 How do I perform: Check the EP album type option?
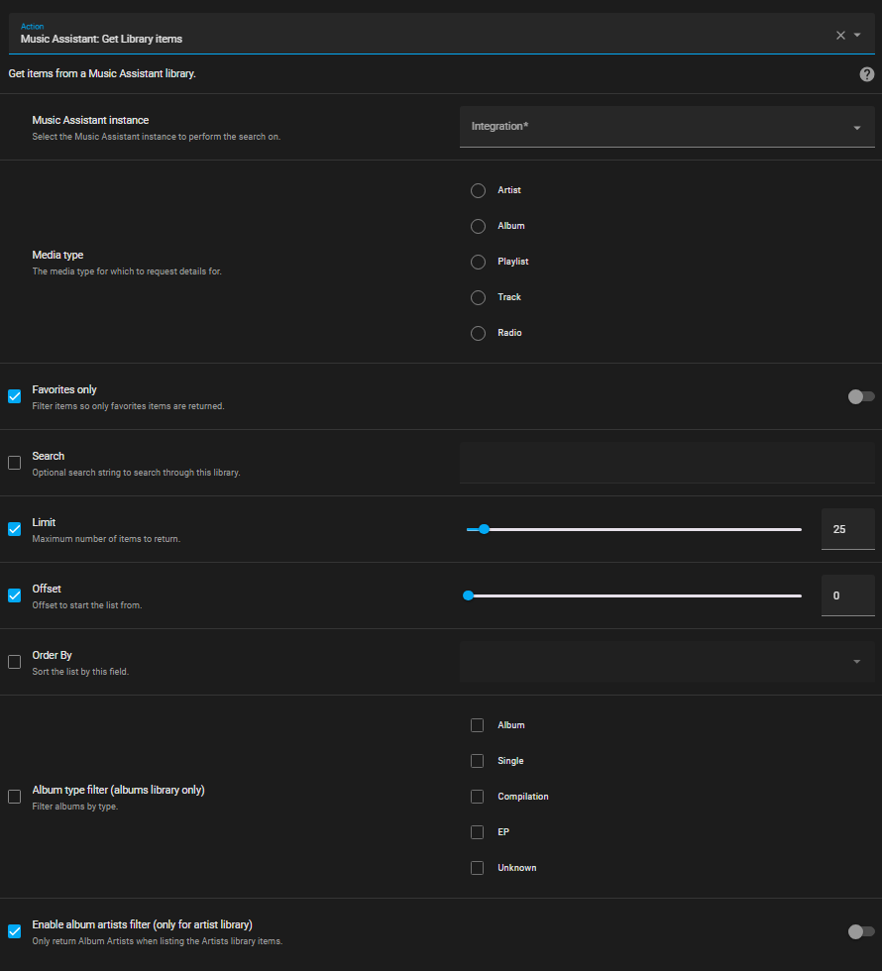pyautogui.click(x=478, y=832)
